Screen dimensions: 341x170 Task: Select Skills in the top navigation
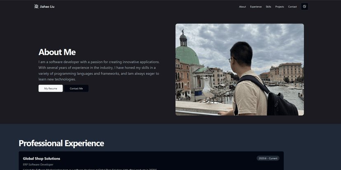point(269,7)
